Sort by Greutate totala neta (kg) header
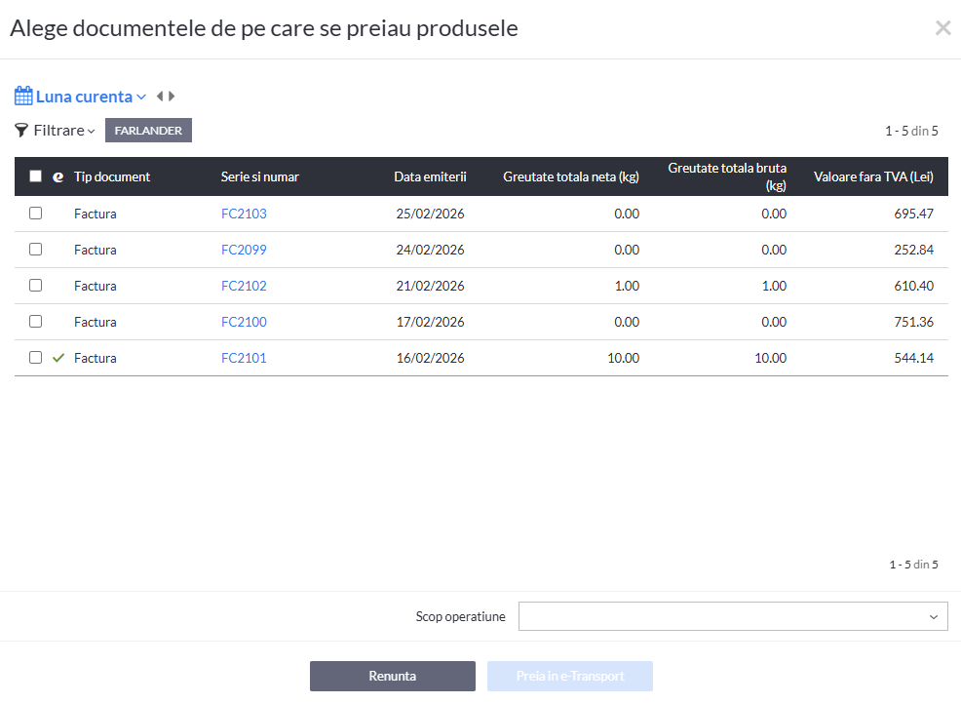Screen dimensions: 961x703 (x=571, y=177)
